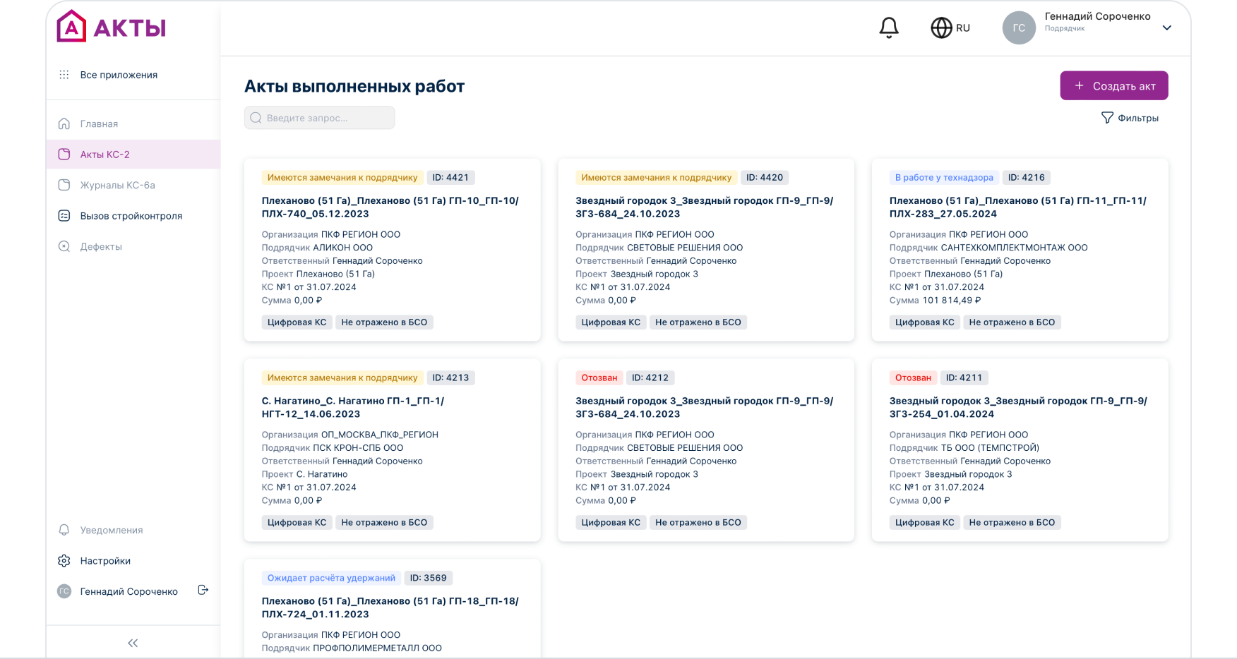Screen dimensions: 1237x659
Task: Switch language via the globe RU icon
Action: (x=950, y=28)
